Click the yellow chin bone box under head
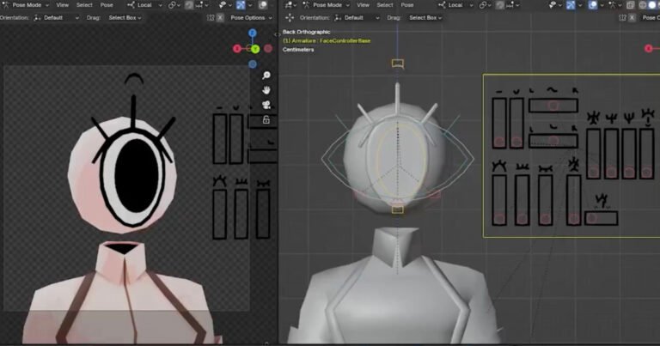This screenshot has width=660, height=346. pyautogui.click(x=397, y=209)
